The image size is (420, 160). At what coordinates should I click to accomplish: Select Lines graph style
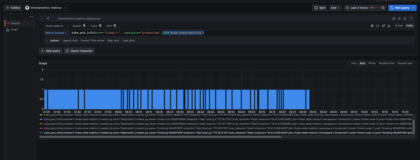354,63
